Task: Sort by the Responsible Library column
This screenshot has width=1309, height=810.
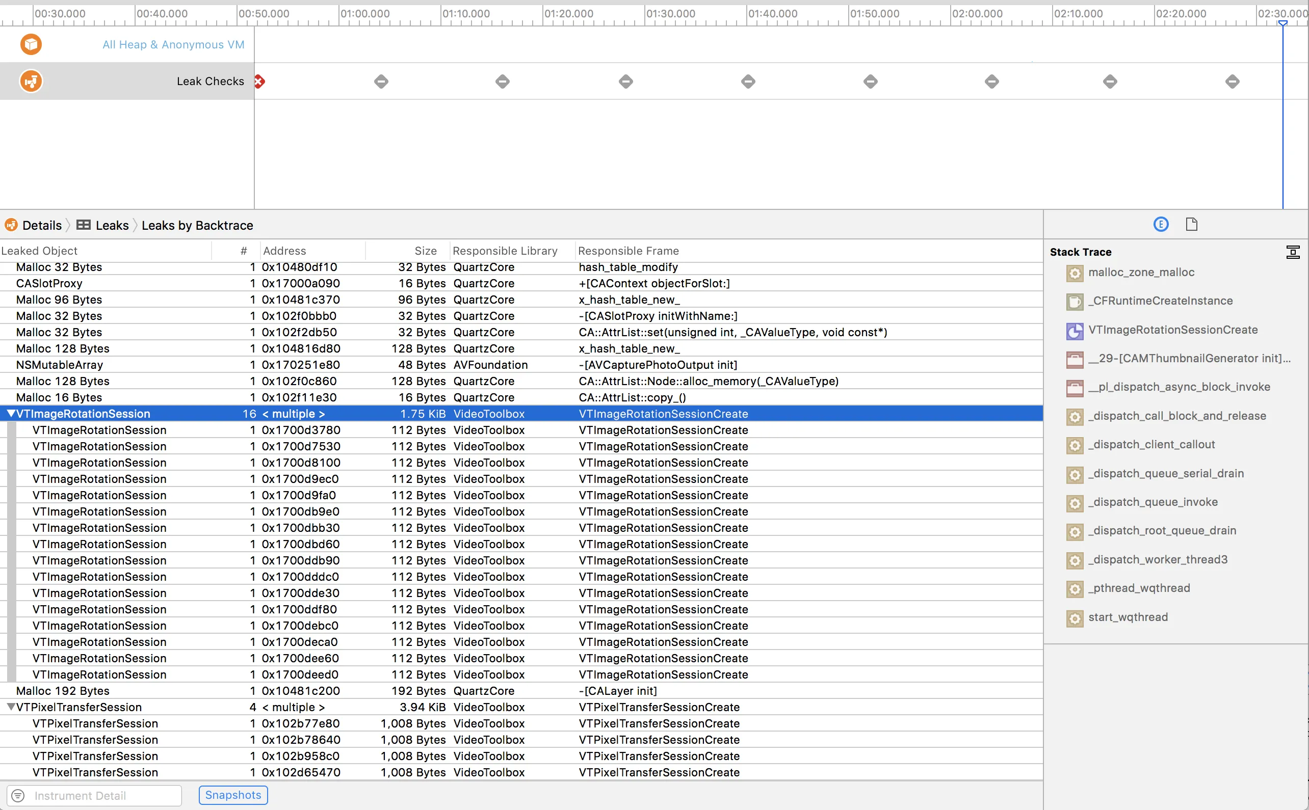Action: 505,251
